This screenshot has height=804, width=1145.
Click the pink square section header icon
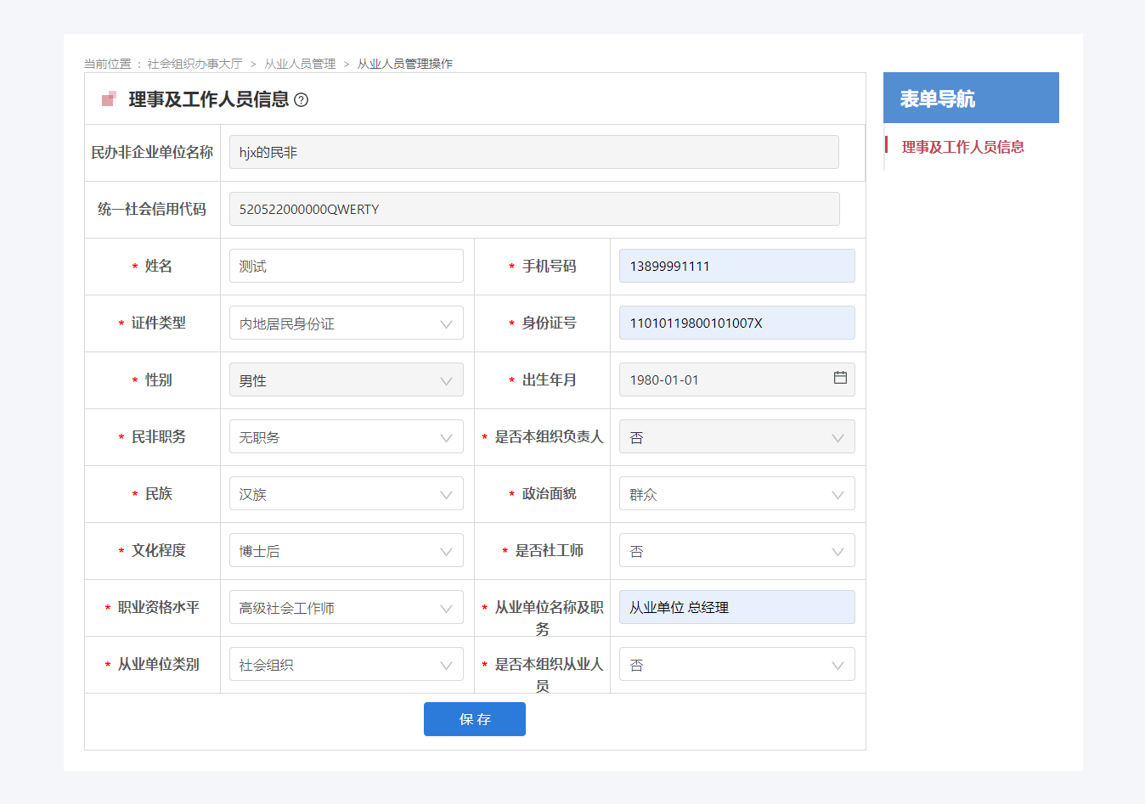click(109, 99)
